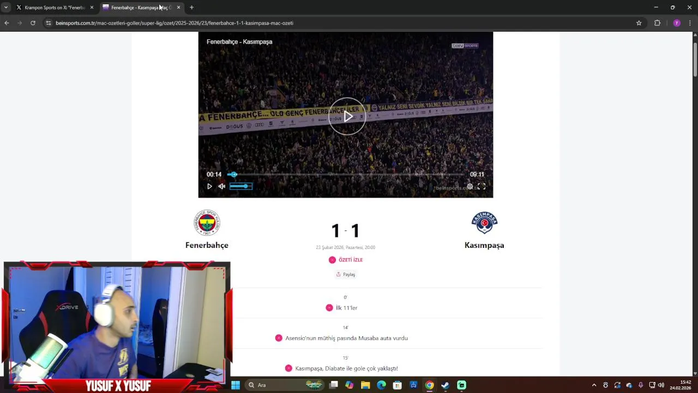Click the video title Fenerbahçe - Kasımpaşa
The width and height of the screenshot is (698, 393).
tap(239, 41)
